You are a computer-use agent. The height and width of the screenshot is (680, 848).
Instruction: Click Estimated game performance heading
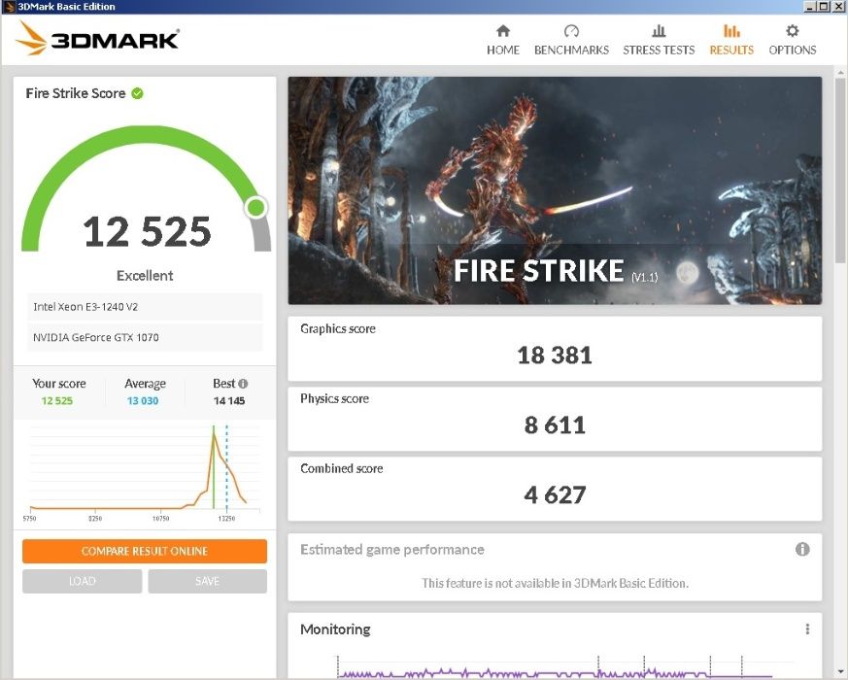click(392, 550)
